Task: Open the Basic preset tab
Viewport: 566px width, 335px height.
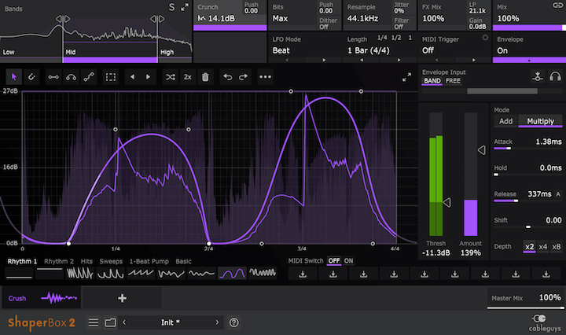Action: (x=183, y=261)
